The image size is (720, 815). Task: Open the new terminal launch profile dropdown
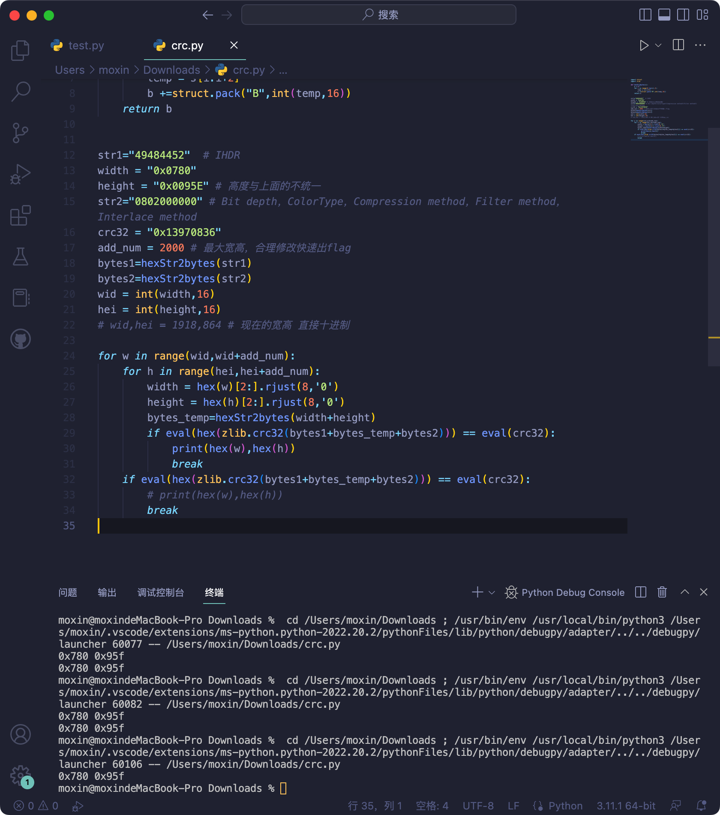[492, 592]
